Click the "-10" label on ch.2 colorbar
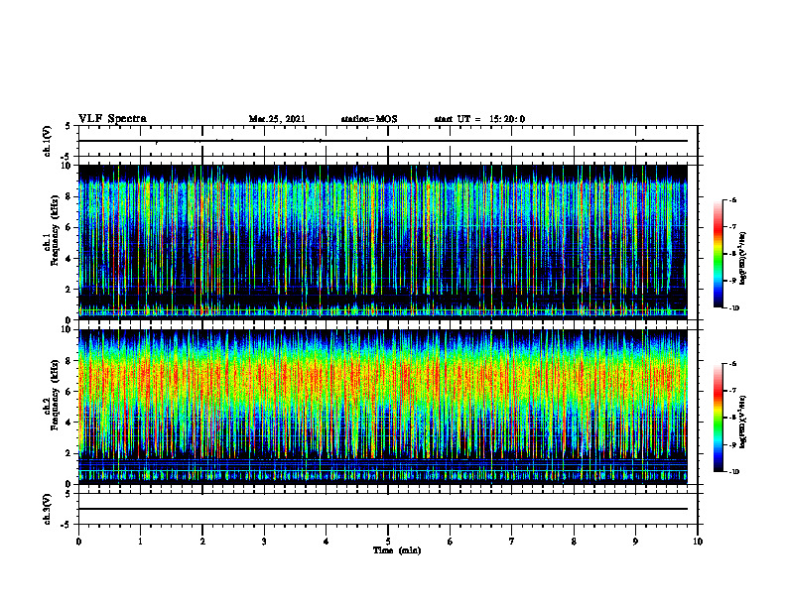 click(733, 472)
